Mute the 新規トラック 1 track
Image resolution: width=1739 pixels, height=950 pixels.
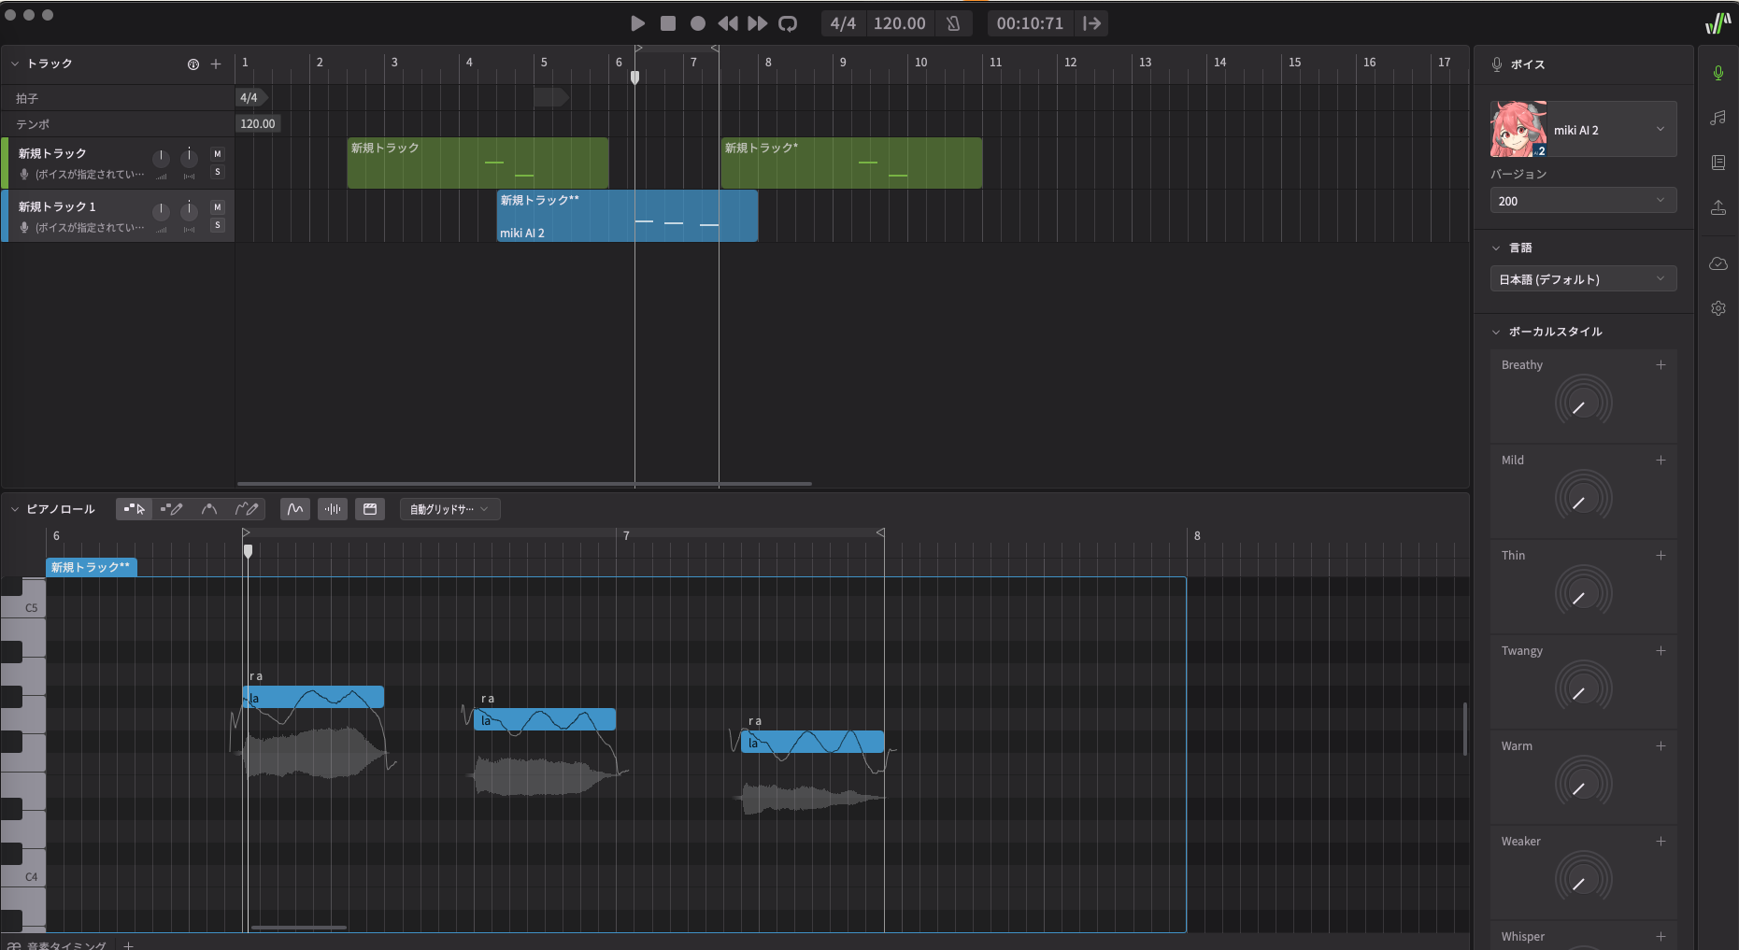click(x=218, y=207)
